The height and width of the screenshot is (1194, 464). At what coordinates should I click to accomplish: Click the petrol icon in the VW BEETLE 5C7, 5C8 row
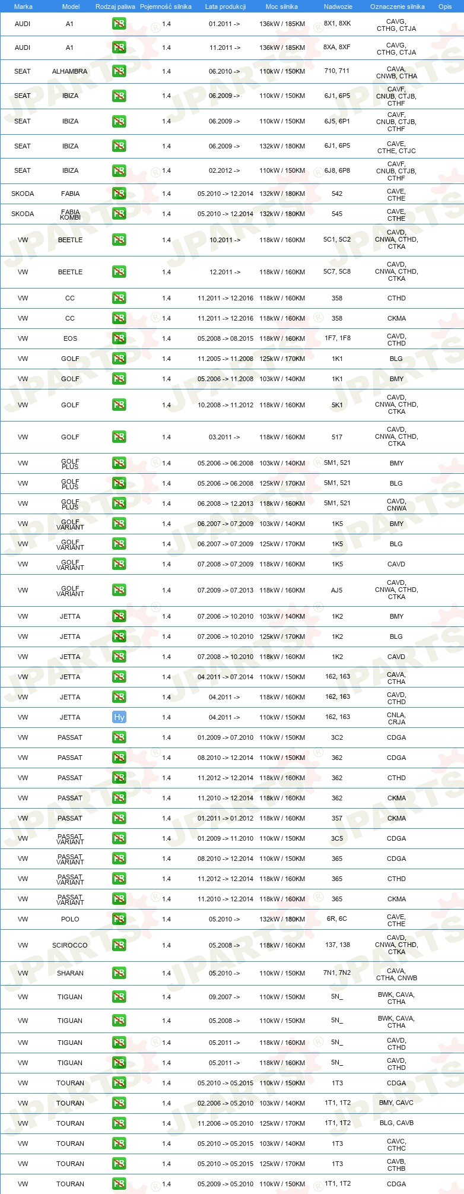[x=119, y=272]
